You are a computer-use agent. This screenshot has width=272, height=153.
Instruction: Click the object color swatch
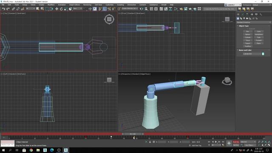(263, 54)
